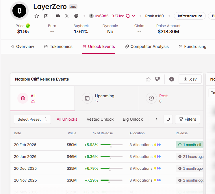The height and width of the screenshot is (194, 215).
Task: Expand the contract address chevron dropdown
Action: [134, 16]
